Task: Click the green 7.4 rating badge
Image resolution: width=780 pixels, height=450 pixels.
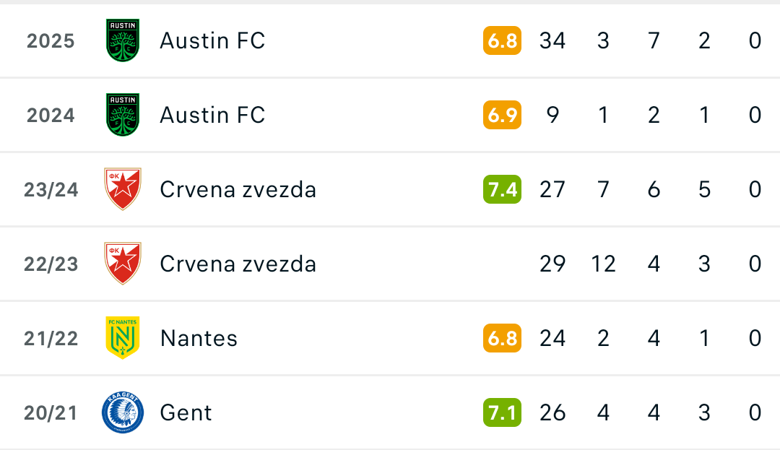Action: point(502,189)
